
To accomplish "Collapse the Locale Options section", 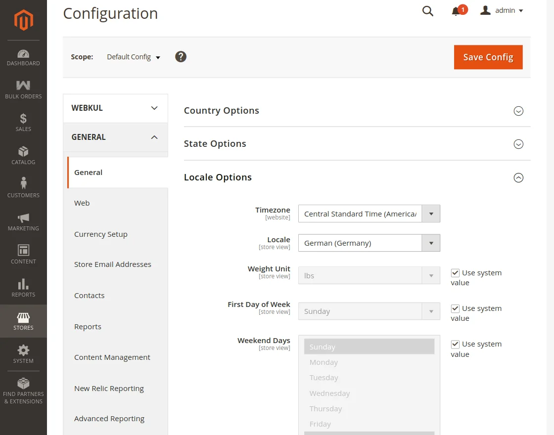I will click(518, 177).
